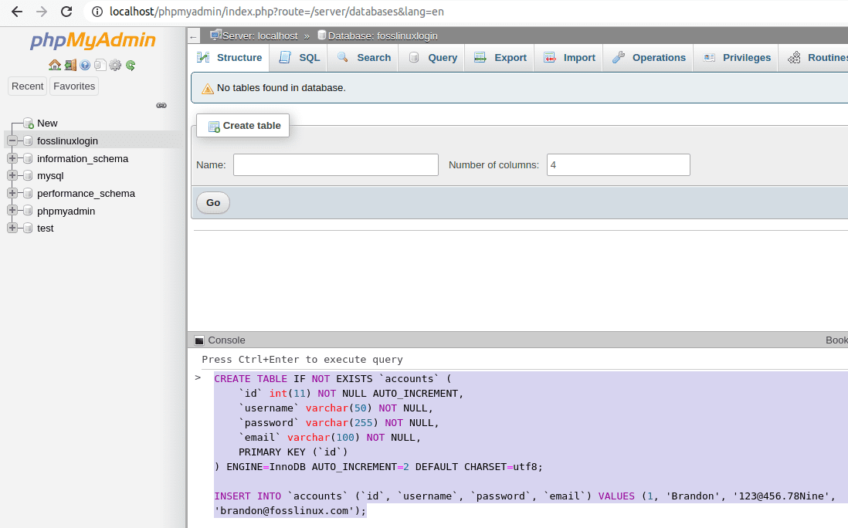
Task: Select test in database tree
Action: point(46,228)
